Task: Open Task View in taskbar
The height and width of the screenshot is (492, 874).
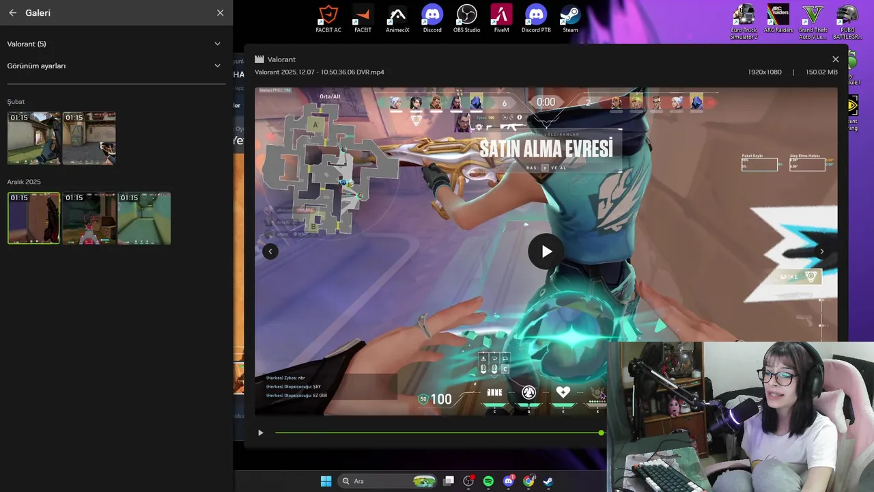Action: (449, 481)
